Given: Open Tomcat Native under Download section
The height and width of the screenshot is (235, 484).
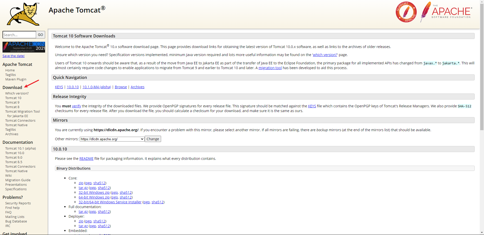Looking at the screenshot, I should 16,125.
